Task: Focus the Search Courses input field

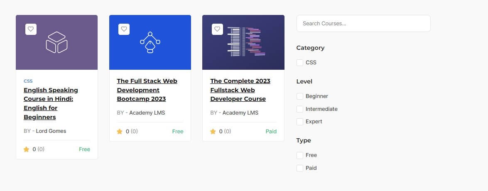Action: click(x=363, y=24)
